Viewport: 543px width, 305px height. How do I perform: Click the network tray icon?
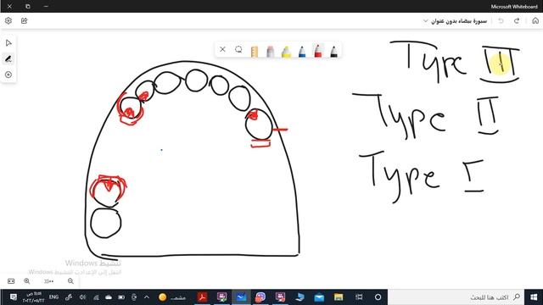click(x=96, y=297)
